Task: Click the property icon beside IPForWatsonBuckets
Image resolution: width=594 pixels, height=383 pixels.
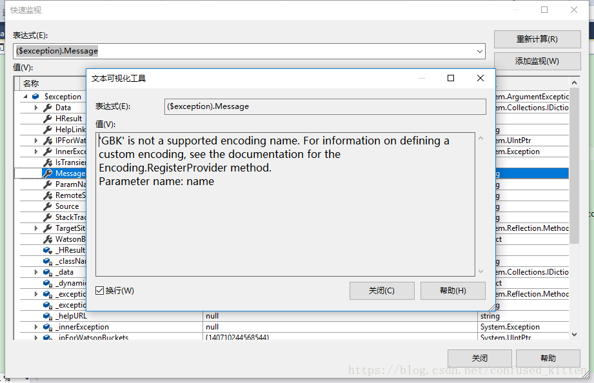Action: click(x=47, y=141)
